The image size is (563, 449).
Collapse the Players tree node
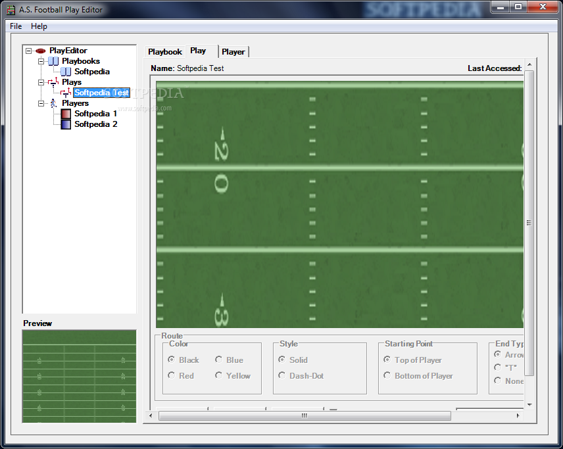[x=41, y=103]
